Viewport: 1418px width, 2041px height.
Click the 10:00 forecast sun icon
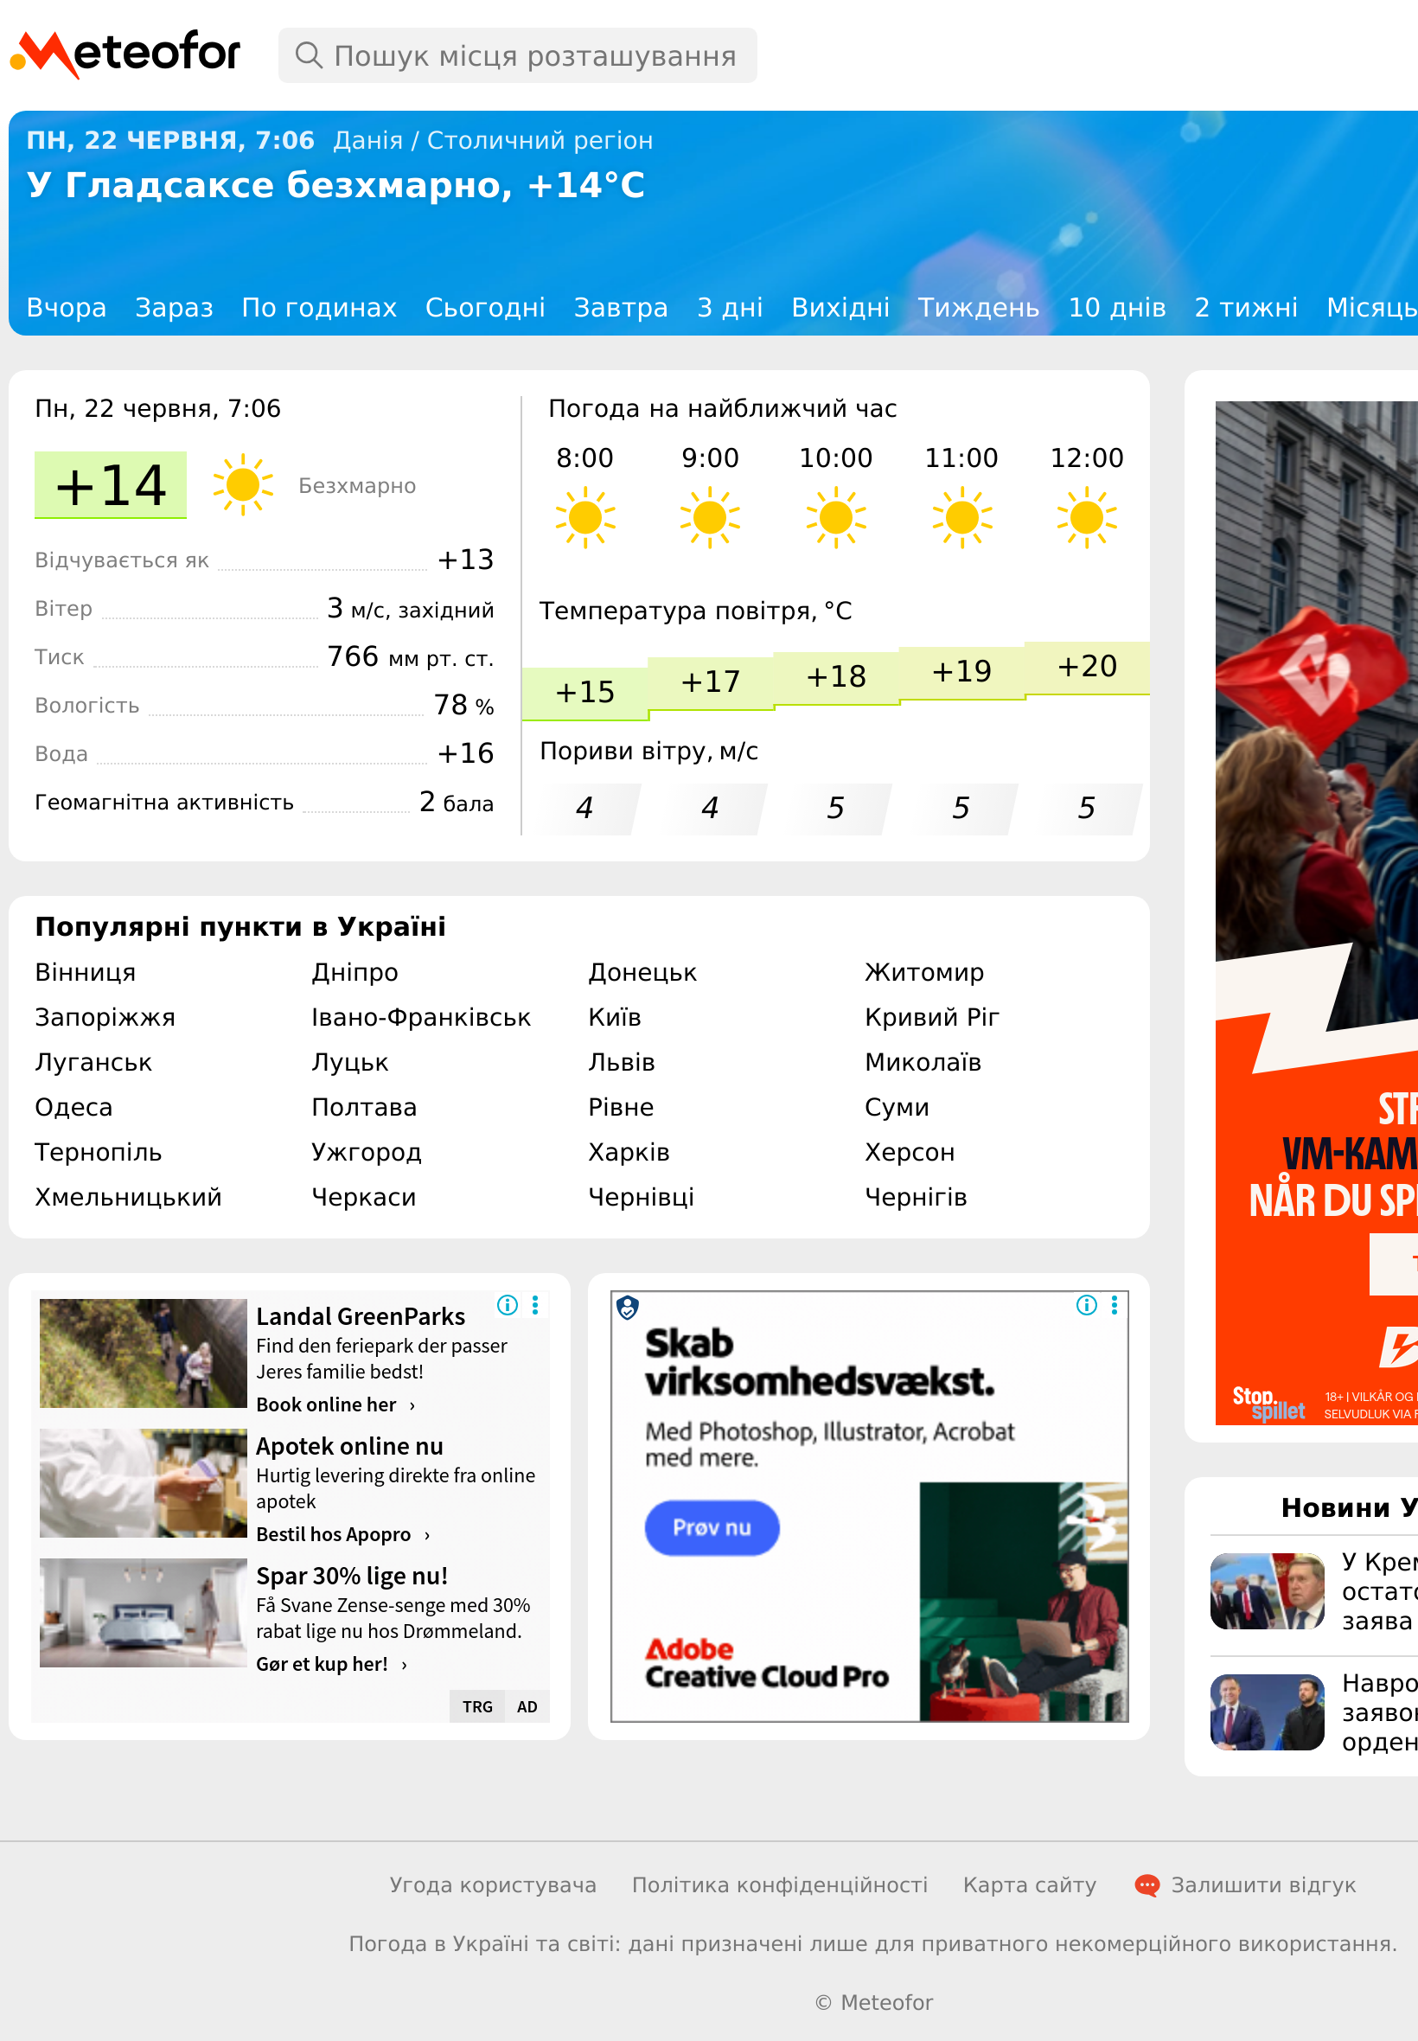(x=836, y=517)
